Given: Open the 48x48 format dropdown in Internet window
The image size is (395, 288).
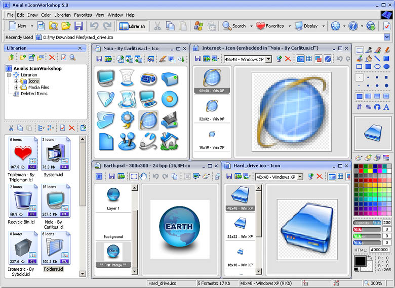Looking at the screenshot, I should [269, 59].
